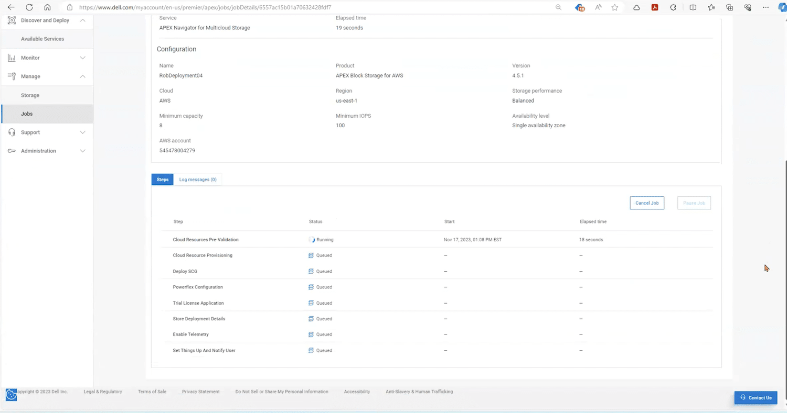Screen dimensions: 787x413
Task: Switch to the Log messages (0) tab
Action: [x=198, y=180]
